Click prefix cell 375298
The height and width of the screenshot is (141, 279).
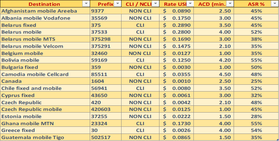(x=106, y=39)
